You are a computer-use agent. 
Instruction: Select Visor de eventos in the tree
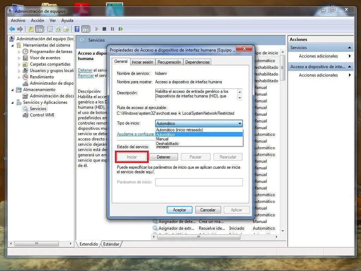(45, 58)
